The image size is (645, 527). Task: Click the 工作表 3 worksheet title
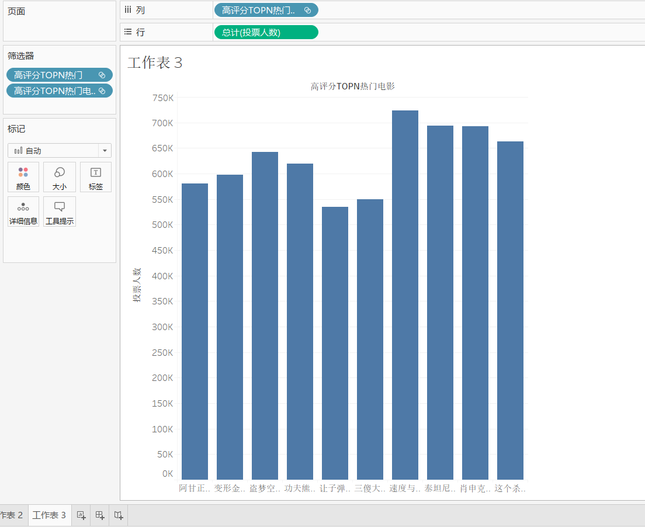155,63
